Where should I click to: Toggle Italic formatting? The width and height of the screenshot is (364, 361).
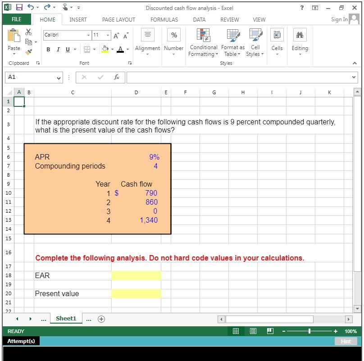58,49
